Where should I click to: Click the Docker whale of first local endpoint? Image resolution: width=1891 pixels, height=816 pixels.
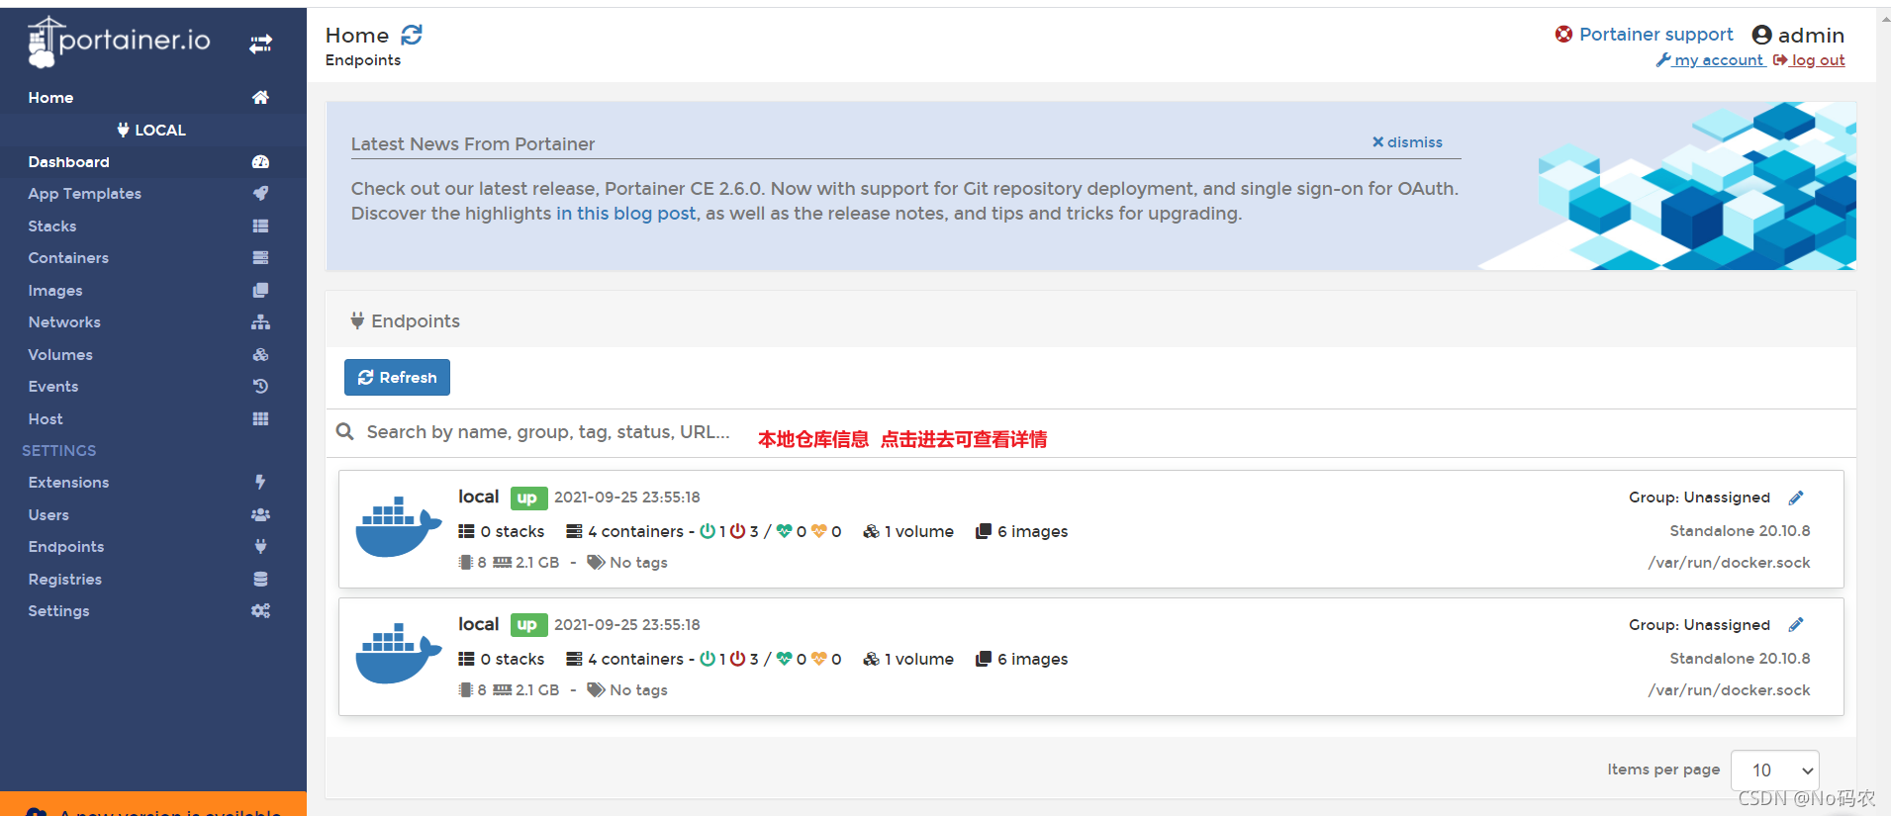[398, 526]
